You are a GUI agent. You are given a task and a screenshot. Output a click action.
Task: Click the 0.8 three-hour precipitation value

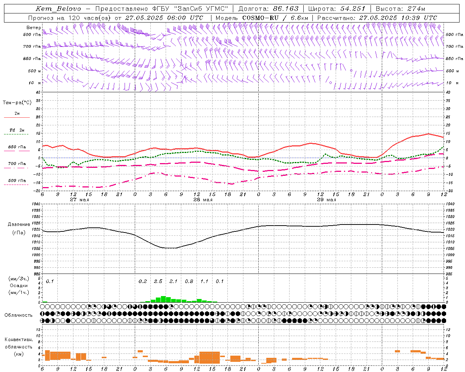point(189,281)
